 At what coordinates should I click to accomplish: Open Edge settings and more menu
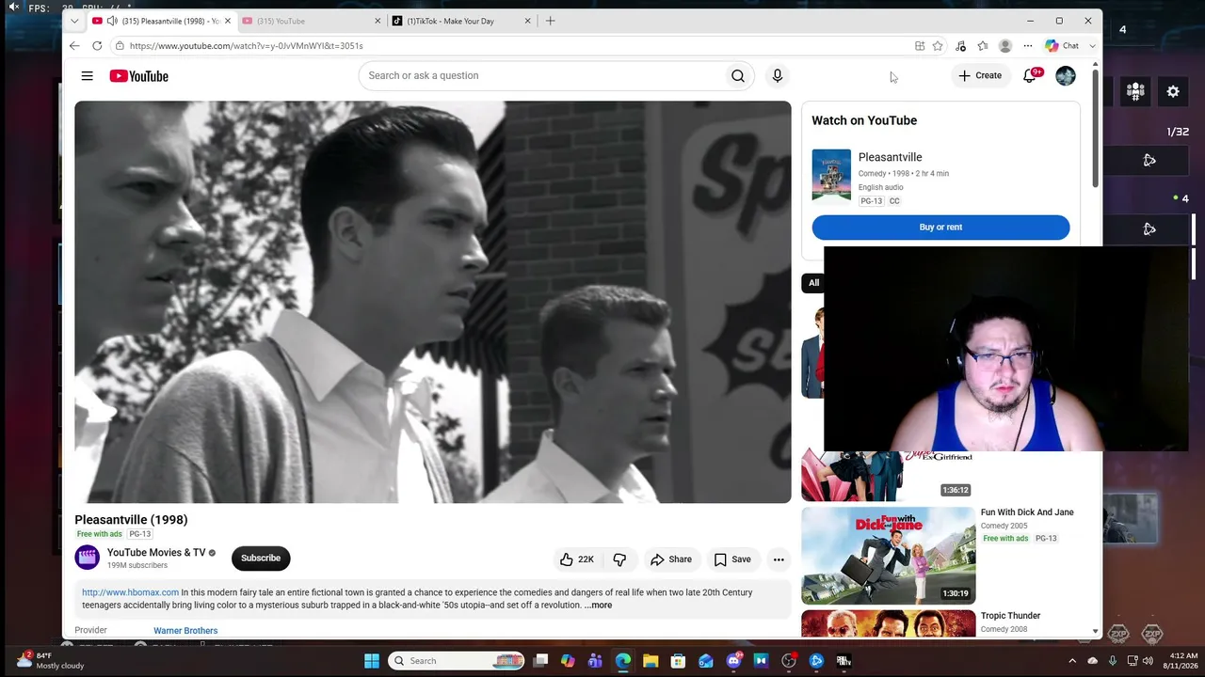tap(1028, 45)
